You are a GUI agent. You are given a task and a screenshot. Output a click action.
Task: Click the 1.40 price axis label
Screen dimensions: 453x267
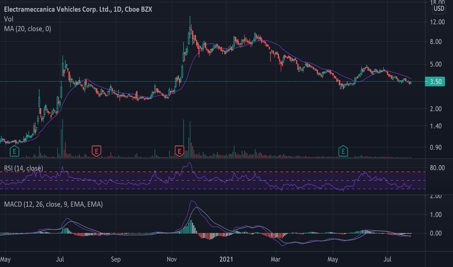pyautogui.click(x=436, y=126)
